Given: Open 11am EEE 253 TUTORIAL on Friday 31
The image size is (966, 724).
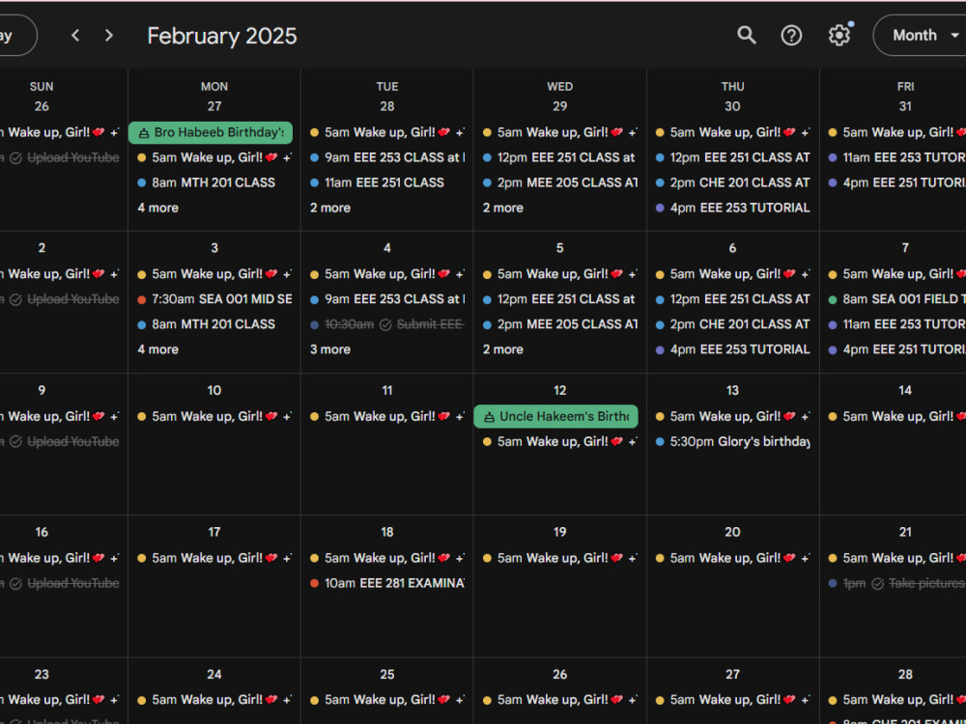Looking at the screenshot, I should 895,157.
